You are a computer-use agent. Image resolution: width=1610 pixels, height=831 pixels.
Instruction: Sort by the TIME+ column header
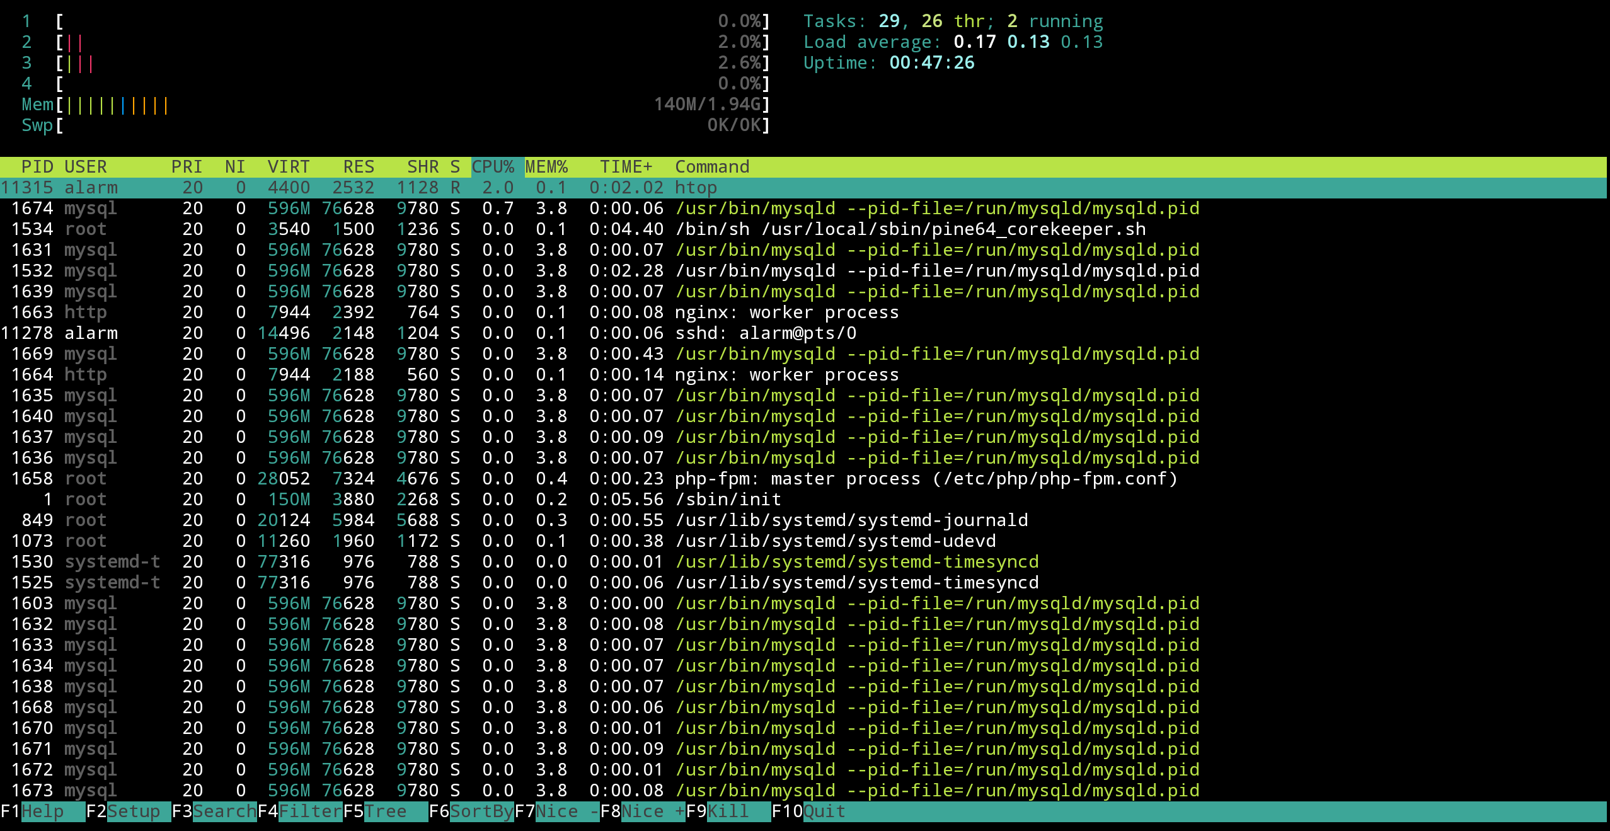pos(626,167)
